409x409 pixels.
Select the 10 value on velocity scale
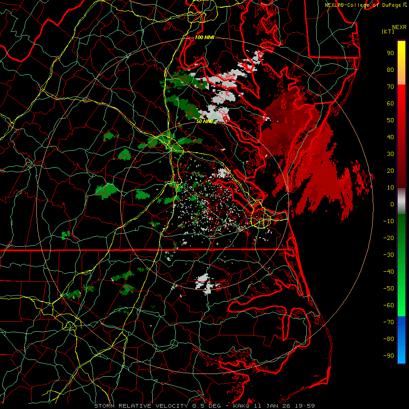tap(390, 188)
